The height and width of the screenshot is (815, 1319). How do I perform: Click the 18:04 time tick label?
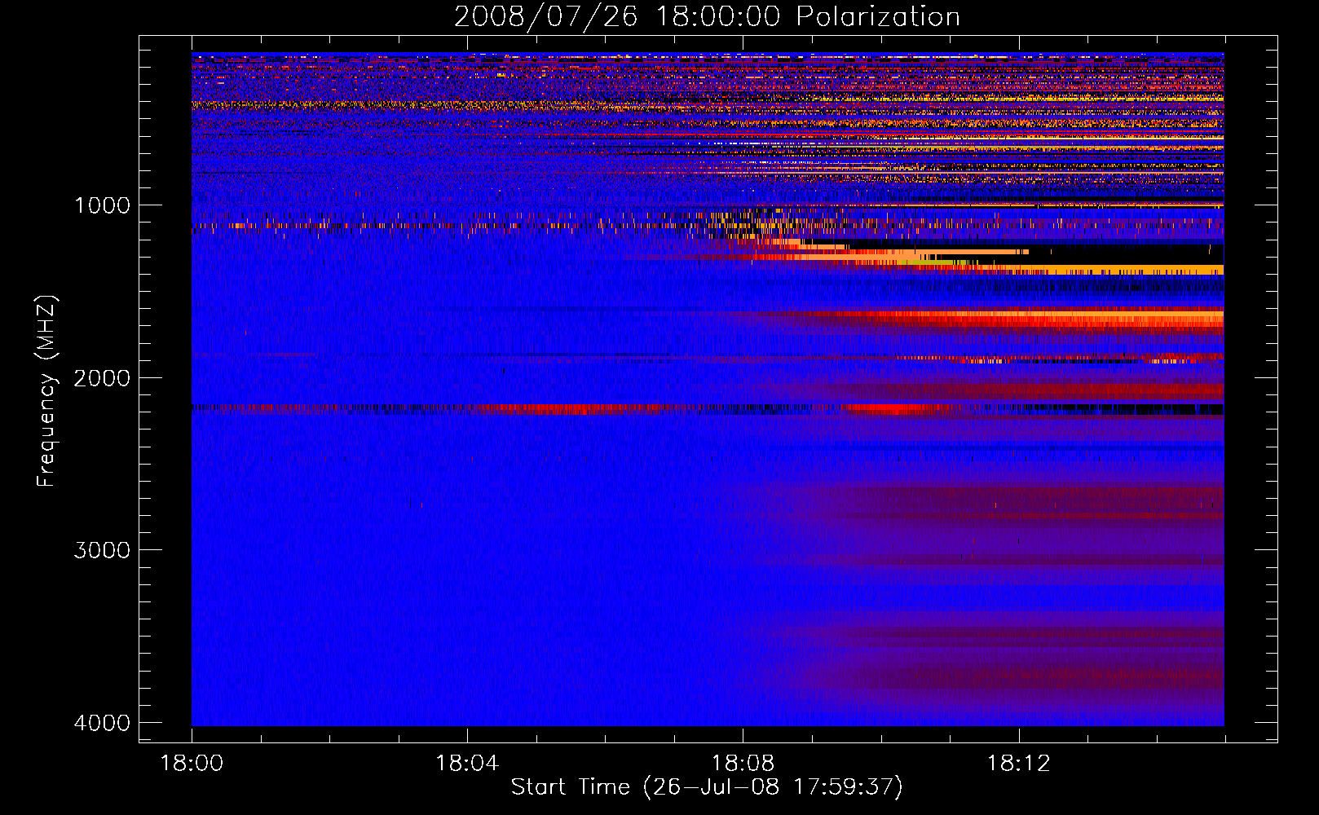(467, 764)
